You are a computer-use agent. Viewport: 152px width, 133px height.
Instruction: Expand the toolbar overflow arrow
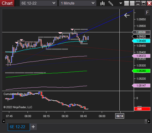click(x=121, y=3)
